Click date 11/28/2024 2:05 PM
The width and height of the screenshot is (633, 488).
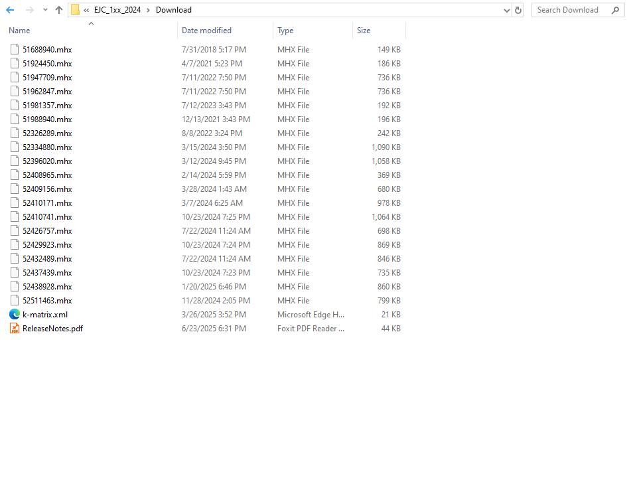coord(216,301)
